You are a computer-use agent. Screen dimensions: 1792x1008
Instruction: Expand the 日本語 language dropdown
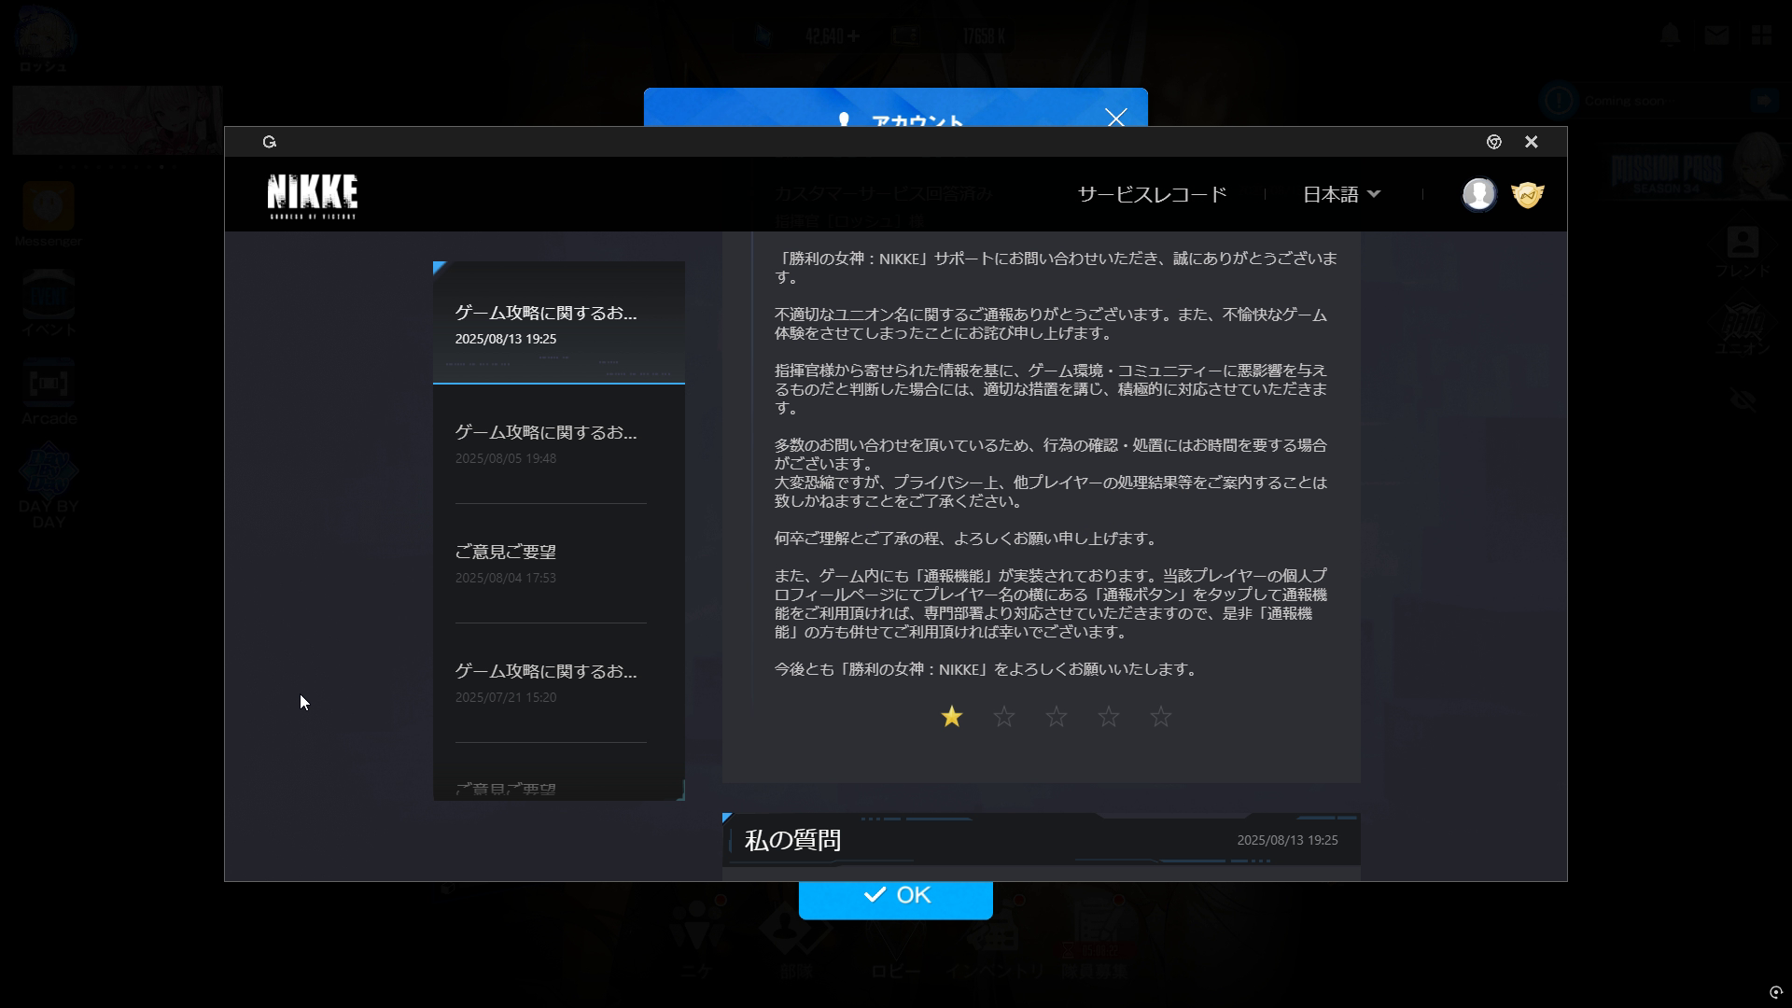(x=1340, y=194)
